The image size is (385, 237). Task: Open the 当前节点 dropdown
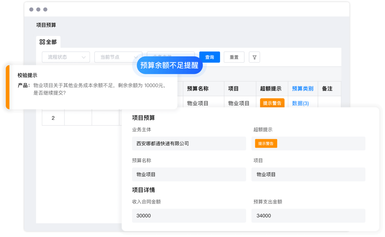pyautogui.click(x=118, y=57)
